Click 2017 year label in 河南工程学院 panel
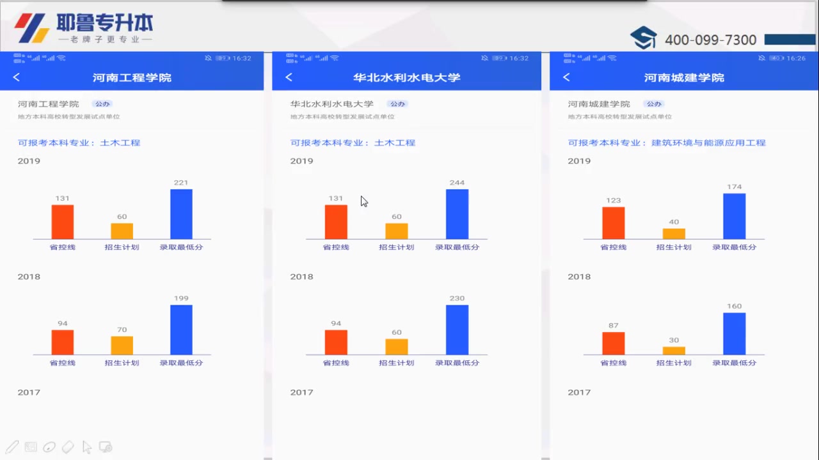The height and width of the screenshot is (460, 819). [x=29, y=392]
